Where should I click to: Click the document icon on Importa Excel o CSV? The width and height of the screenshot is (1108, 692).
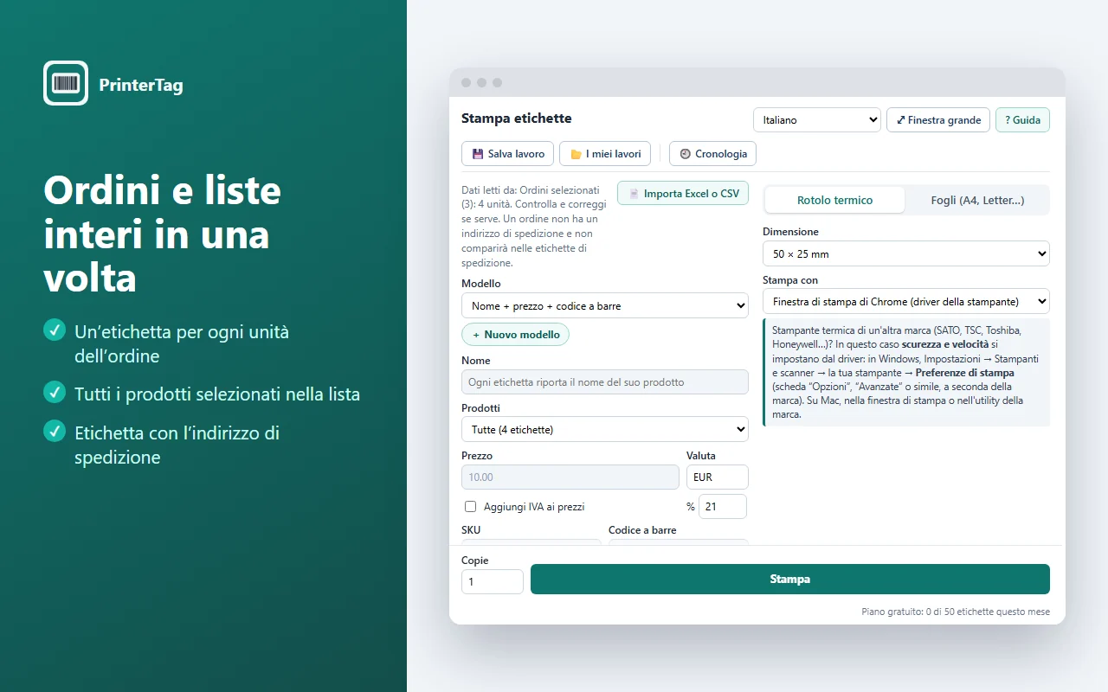[634, 194]
